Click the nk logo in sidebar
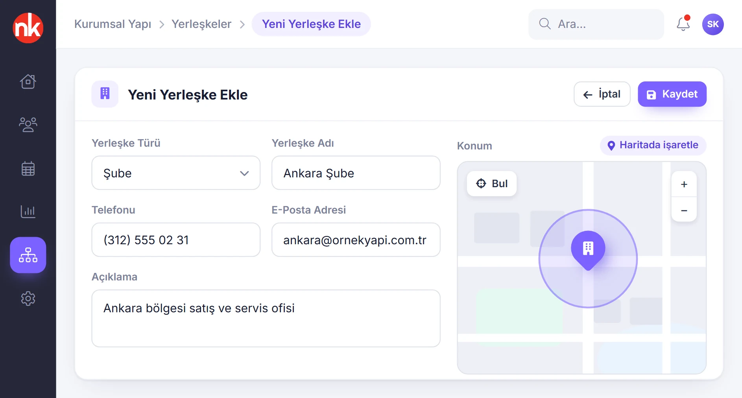 28,28
